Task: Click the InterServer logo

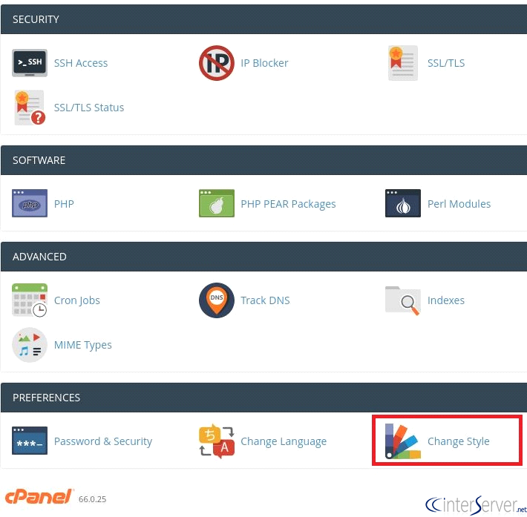Action: (476, 505)
